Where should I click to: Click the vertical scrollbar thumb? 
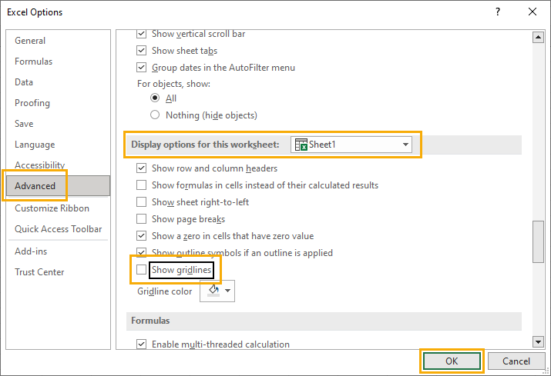click(538, 241)
